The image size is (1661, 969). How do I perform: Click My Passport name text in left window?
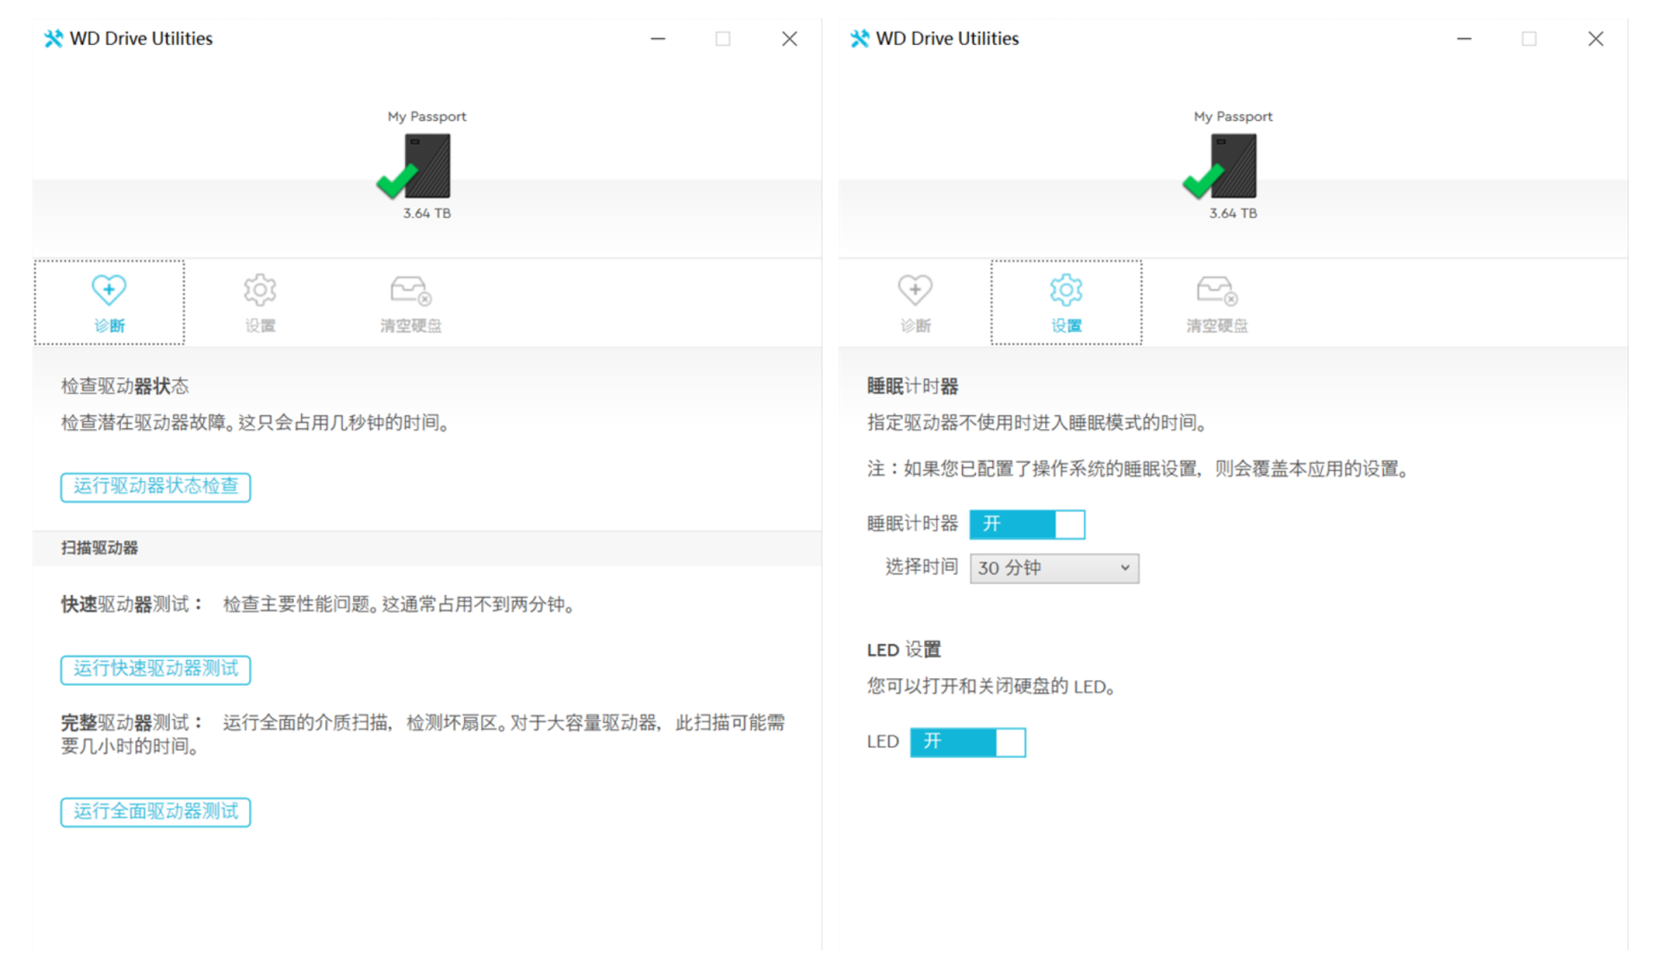426,116
